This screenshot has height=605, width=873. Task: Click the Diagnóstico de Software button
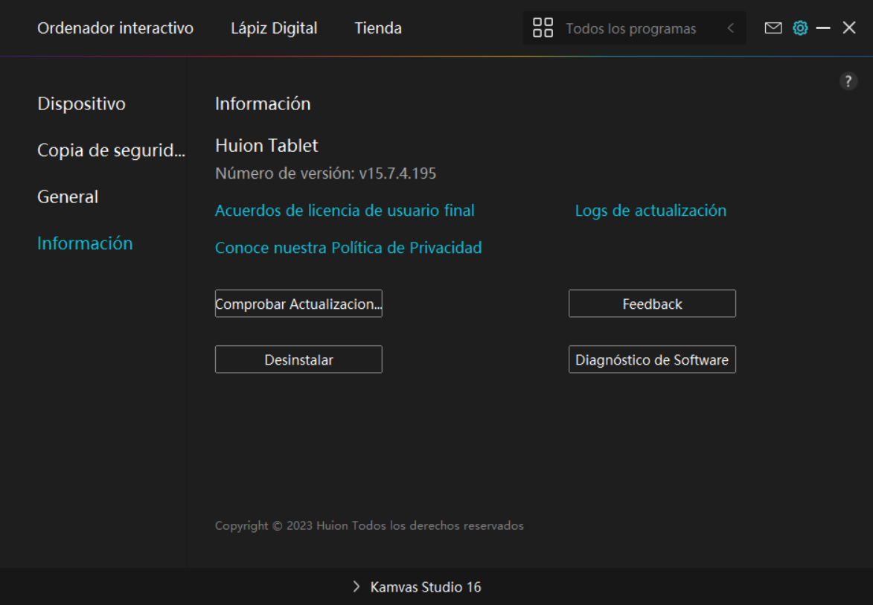coord(652,359)
